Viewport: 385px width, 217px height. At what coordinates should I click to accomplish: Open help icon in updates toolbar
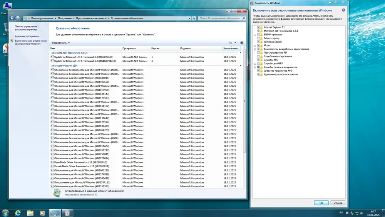[242, 43]
